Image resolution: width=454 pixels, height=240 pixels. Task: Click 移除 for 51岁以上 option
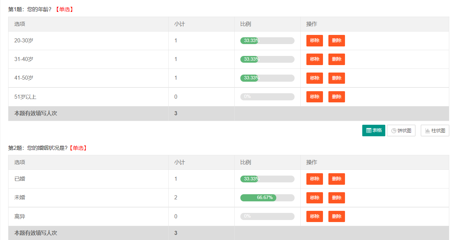click(315, 97)
